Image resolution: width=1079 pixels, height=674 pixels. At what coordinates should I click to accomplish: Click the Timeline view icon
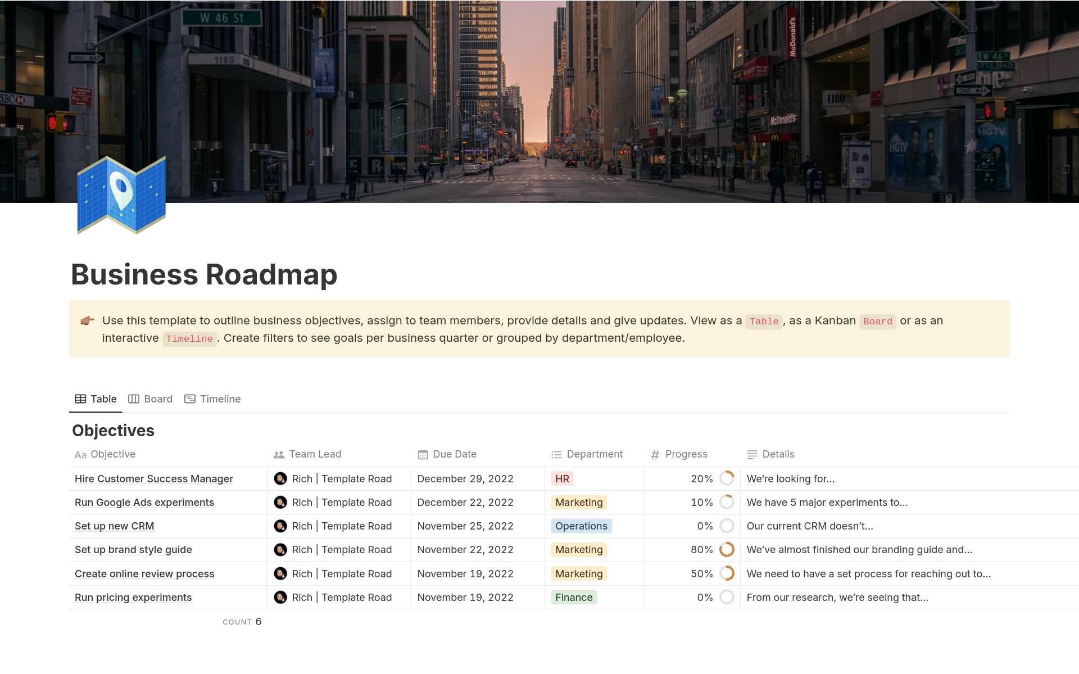coord(190,399)
